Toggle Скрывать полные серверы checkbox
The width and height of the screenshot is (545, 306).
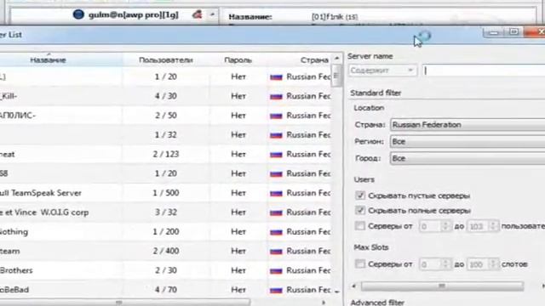(360, 210)
